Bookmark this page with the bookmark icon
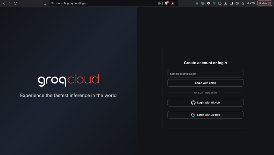This screenshot has width=274, height=155. (x=45, y=3)
